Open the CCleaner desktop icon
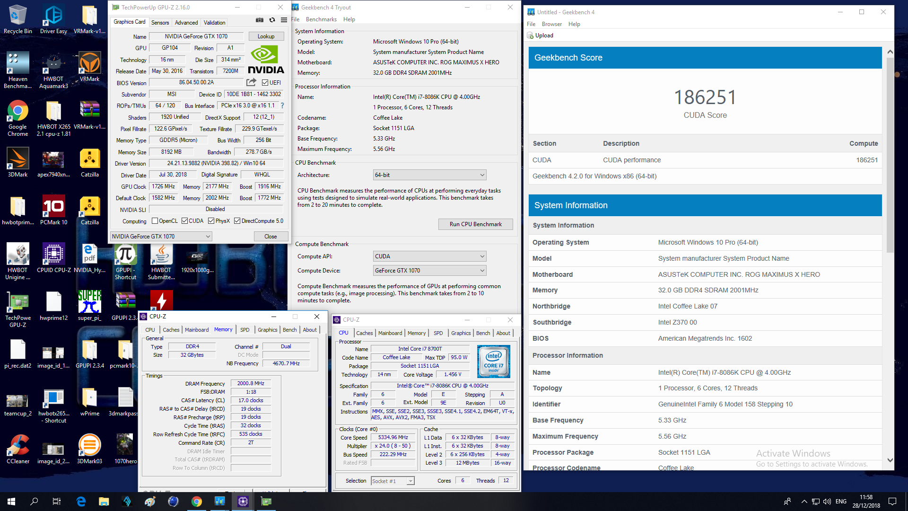908x511 pixels. click(x=17, y=449)
